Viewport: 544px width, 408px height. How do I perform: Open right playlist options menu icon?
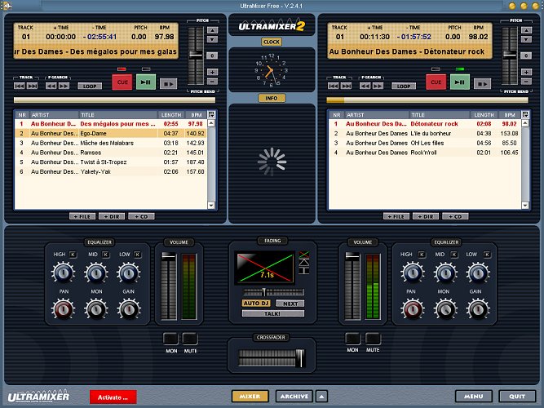(x=525, y=114)
